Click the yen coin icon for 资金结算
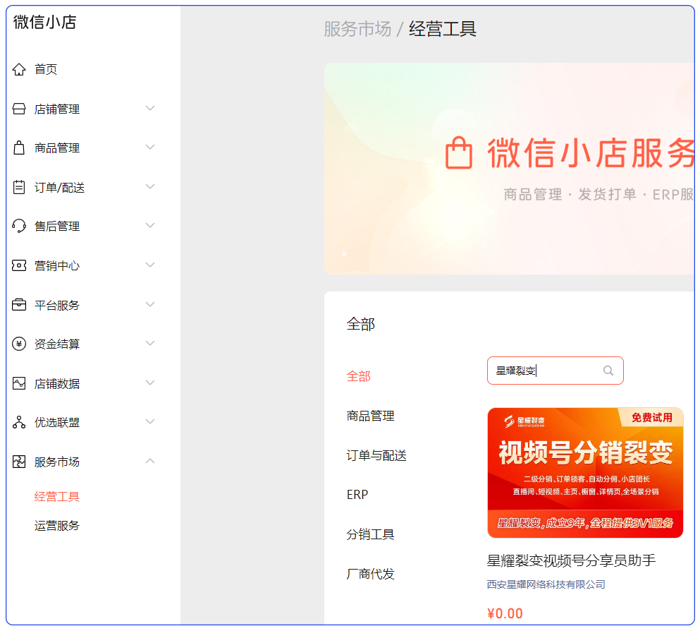The height and width of the screenshot is (631, 700). pos(19,344)
